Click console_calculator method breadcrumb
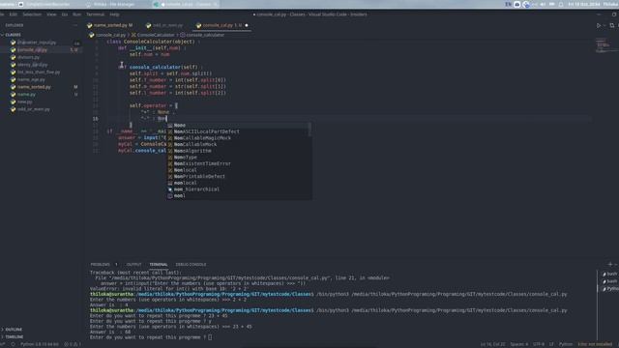Image resolution: width=619 pixels, height=348 pixels. point(202,35)
